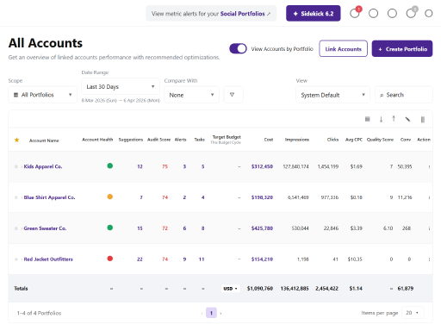
Task: Open the USD currency dropdown in Totals
Action: [231, 289]
